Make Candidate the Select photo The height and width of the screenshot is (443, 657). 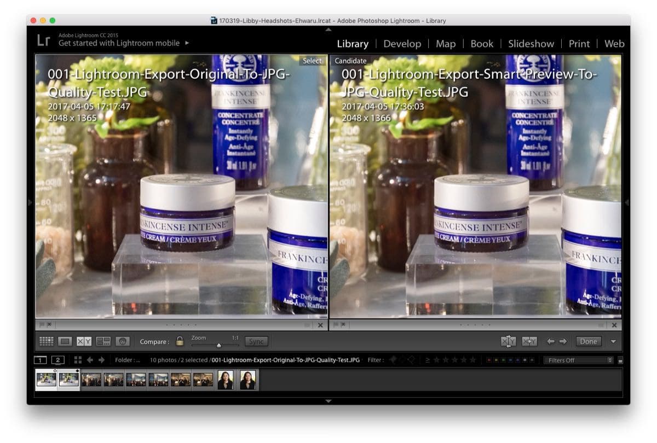(529, 341)
